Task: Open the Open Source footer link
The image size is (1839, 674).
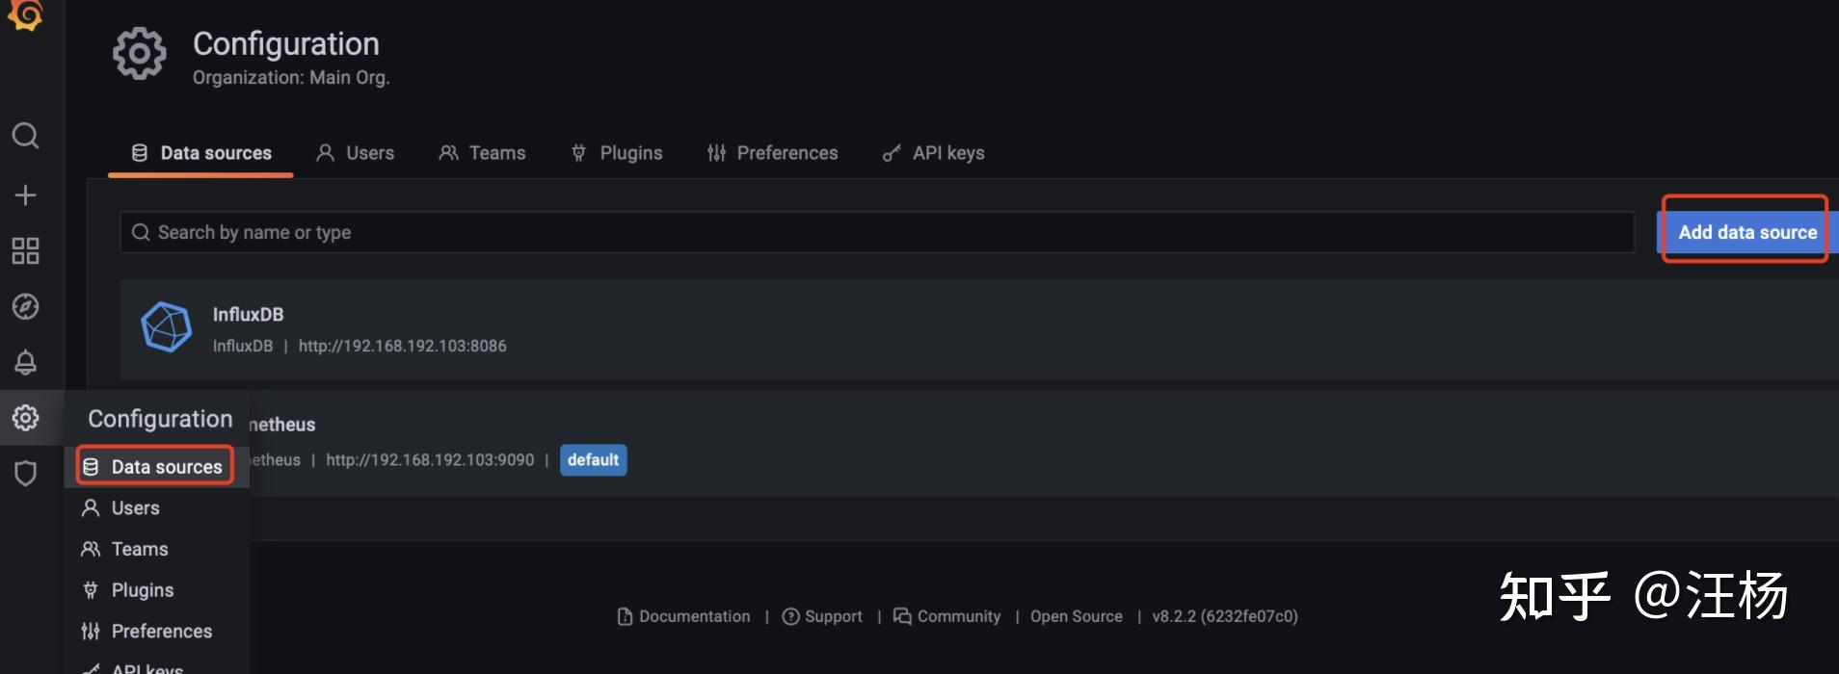Action: point(1077,616)
